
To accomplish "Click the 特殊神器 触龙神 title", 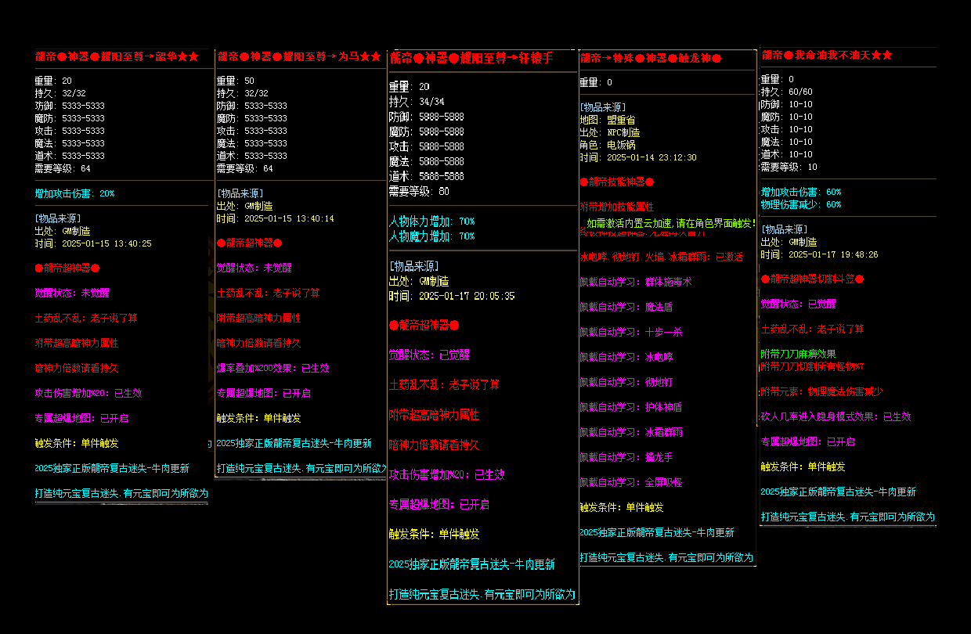I will [x=650, y=59].
